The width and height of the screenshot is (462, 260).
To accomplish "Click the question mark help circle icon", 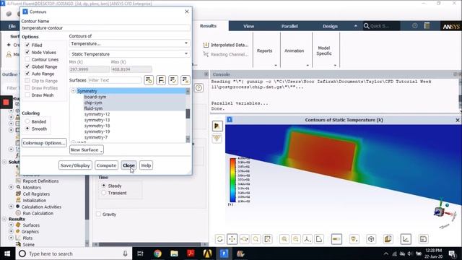I will tap(199, 87).
